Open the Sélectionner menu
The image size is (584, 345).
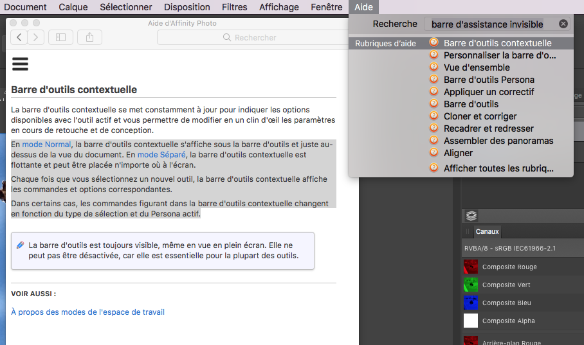[126, 7]
